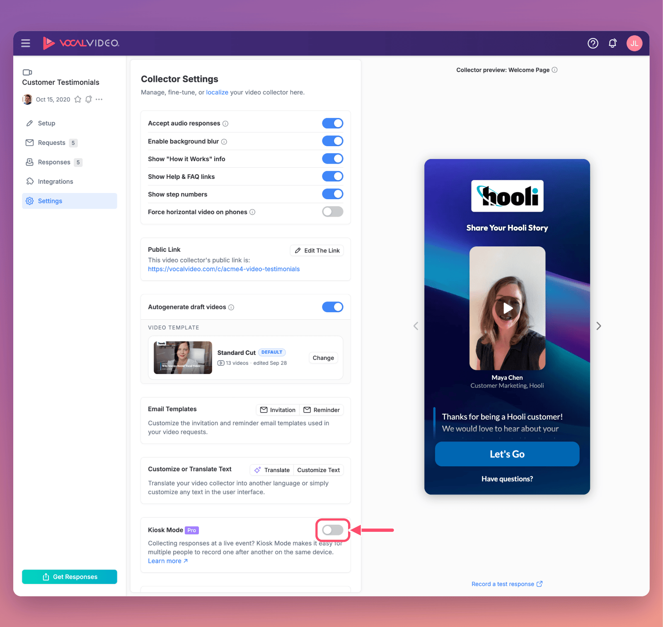Screen dimensions: 663x627
Task: Open the notifications bell in header
Action: coord(612,43)
